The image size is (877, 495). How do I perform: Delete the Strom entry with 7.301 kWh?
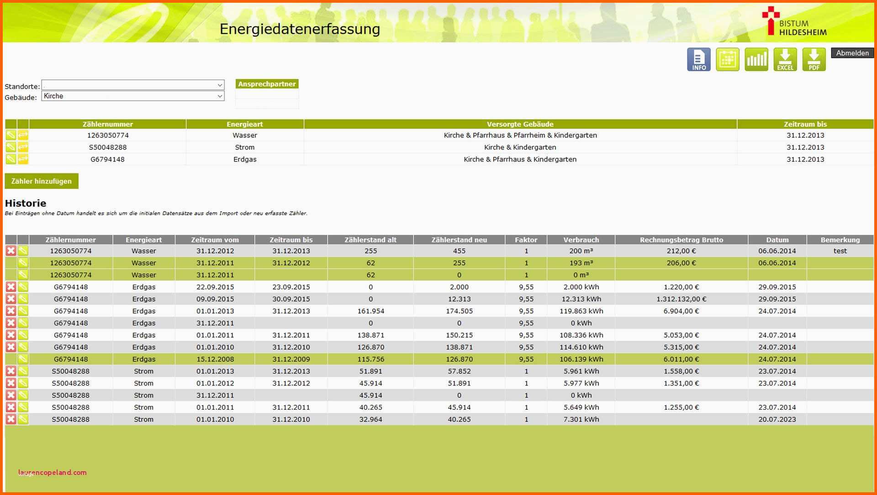(x=11, y=419)
